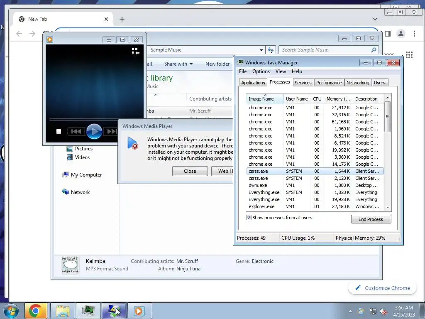Image resolution: width=425 pixels, height=319 pixels.
Task: Close the Media Player error dialog
Action: tap(190, 171)
